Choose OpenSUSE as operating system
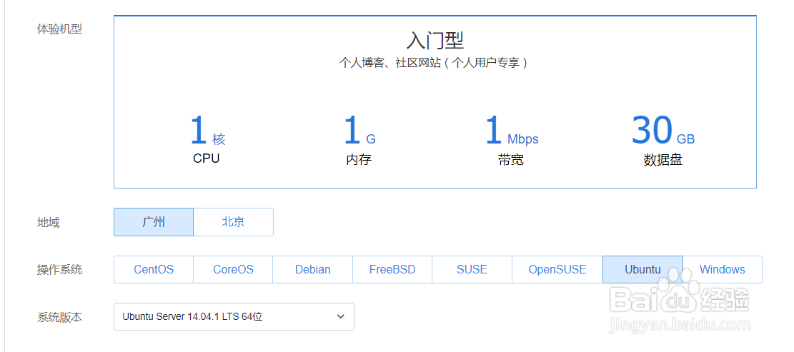This screenshot has width=794, height=352. click(x=557, y=270)
